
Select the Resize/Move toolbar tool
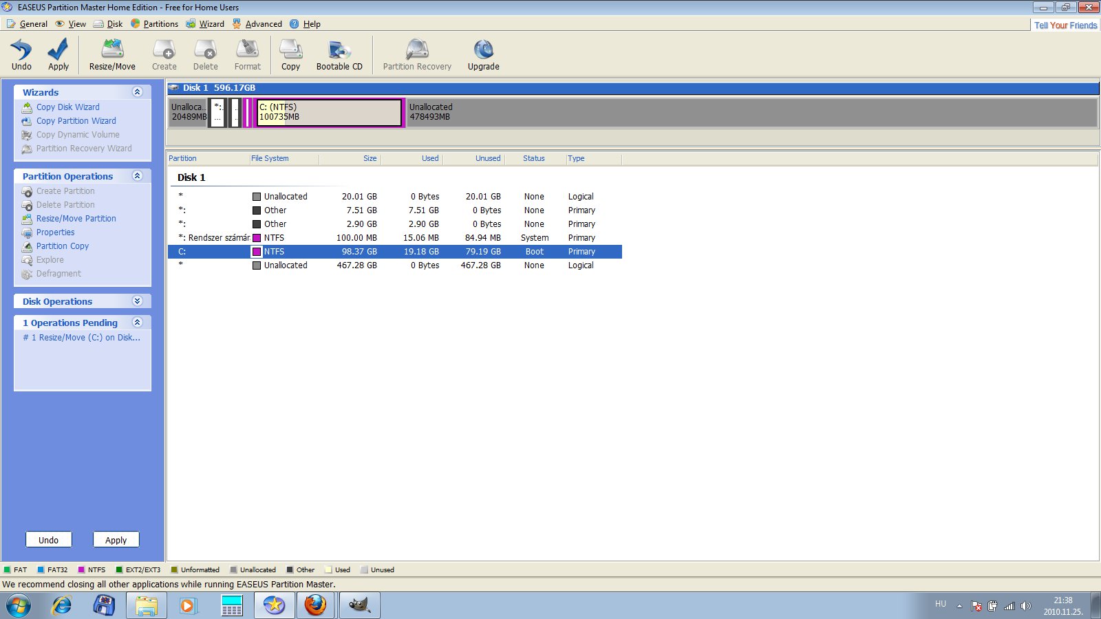pyautogui.click(x=112, y=54)
